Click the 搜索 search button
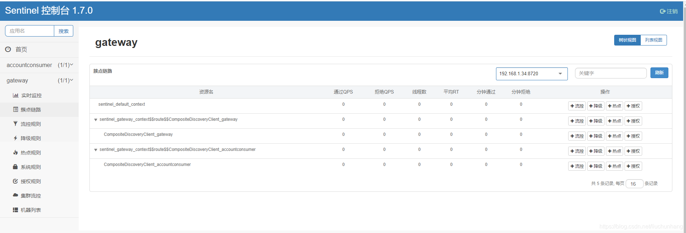The image size is (686, 233). tap(64, 31)
